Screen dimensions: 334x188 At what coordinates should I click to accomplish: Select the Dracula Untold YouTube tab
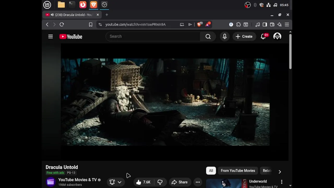(x=72, y=15)
